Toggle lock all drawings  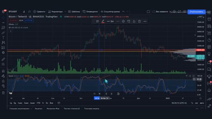tap(3, 81)
